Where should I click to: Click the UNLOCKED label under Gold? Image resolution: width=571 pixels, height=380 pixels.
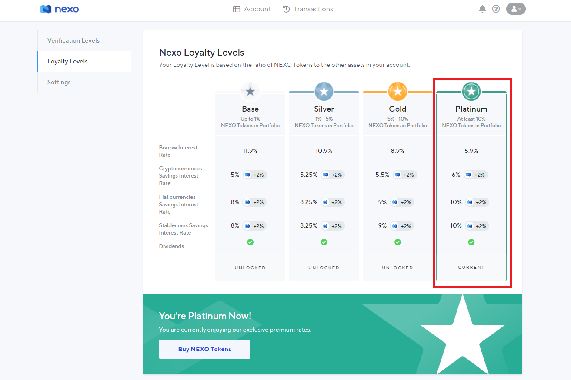(397, 268)
